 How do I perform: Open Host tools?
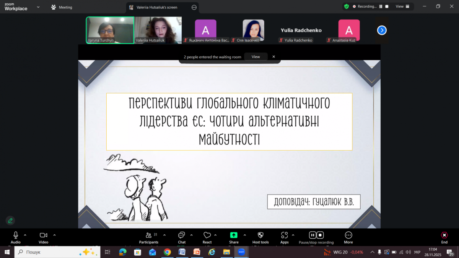pos(260,236)
